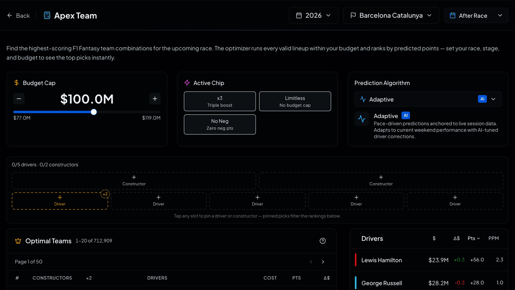This screenshot has height=290, width=515.
Task: Click the AI badge in algorithm dropdown
Action: [x=482, y=99]
